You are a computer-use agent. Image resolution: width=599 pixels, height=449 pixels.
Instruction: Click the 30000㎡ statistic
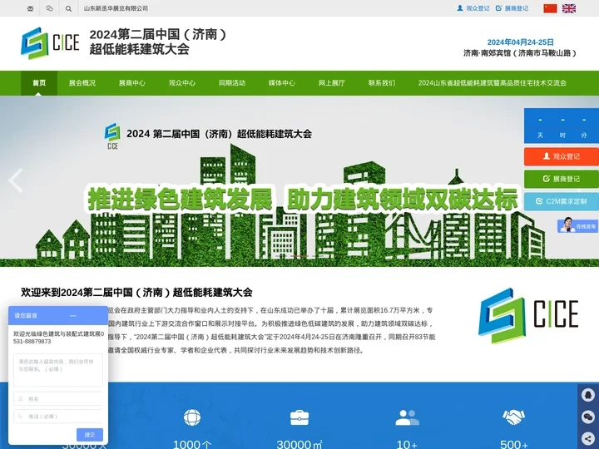coord(299,444)
